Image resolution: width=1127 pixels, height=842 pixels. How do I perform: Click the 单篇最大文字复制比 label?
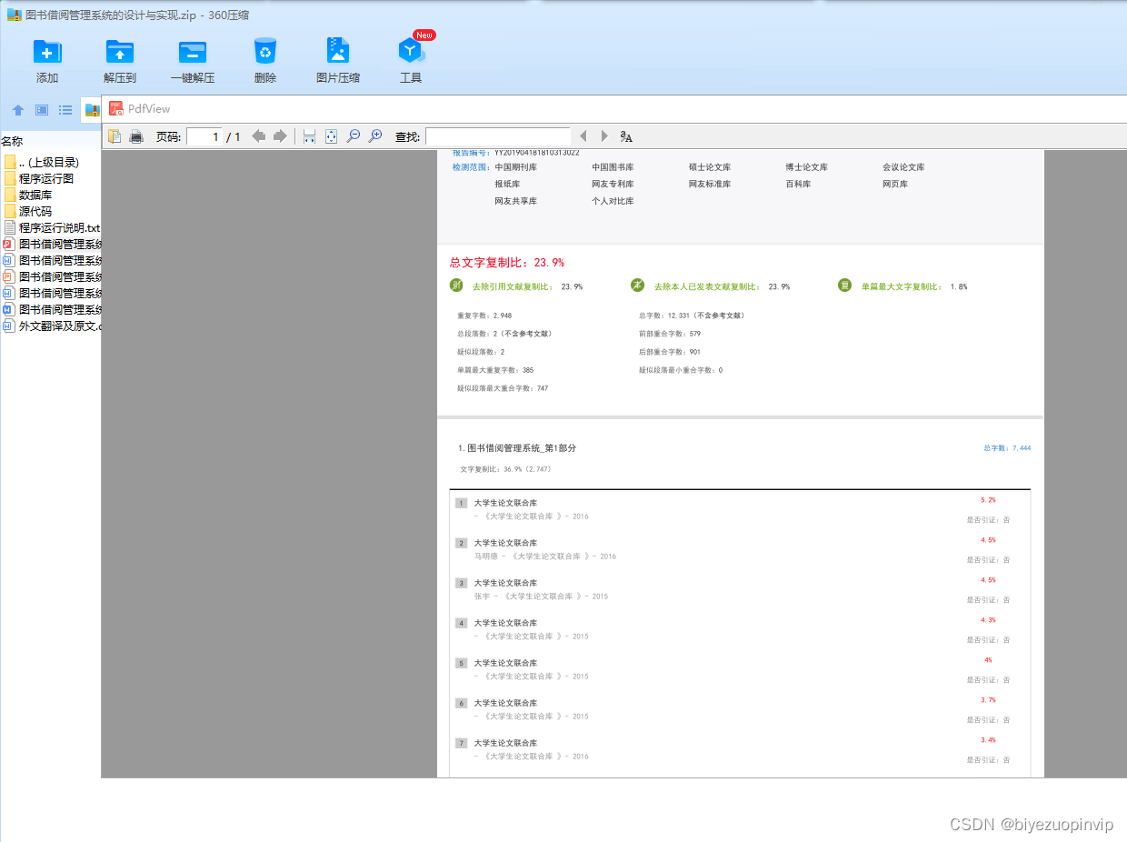coord(902,286)
